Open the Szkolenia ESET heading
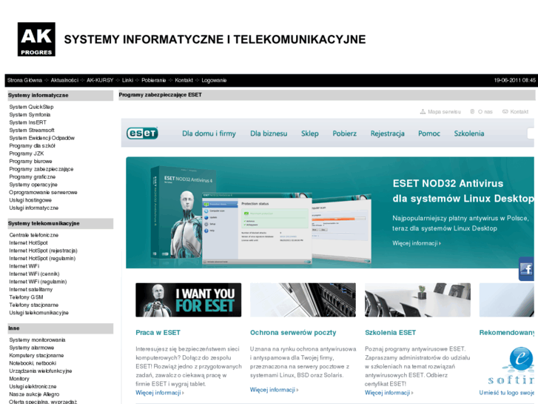Screen dimensions: 538x404 (x=391, y=333)
